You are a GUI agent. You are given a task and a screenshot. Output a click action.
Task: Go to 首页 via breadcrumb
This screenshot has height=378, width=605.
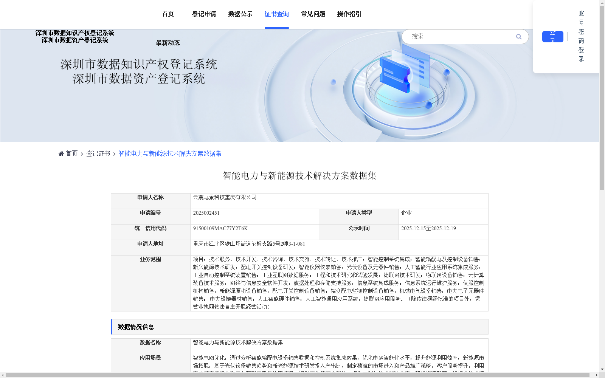tap(71, 153)
